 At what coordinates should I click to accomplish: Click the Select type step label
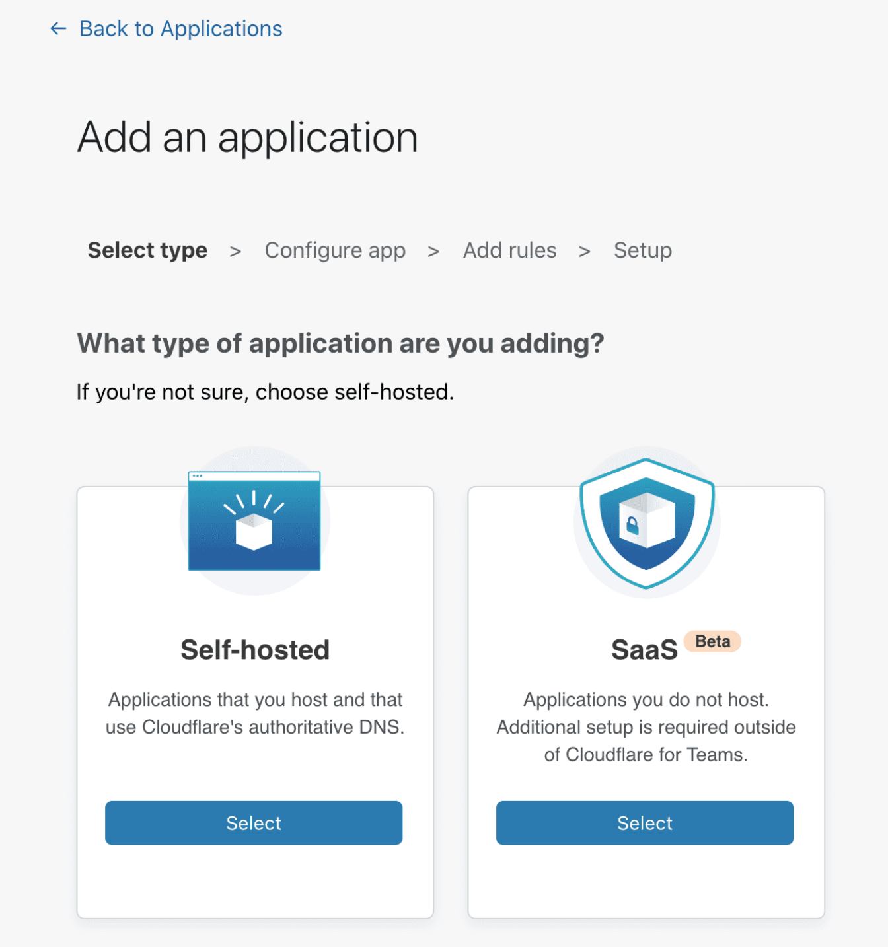tap(147, 250)
